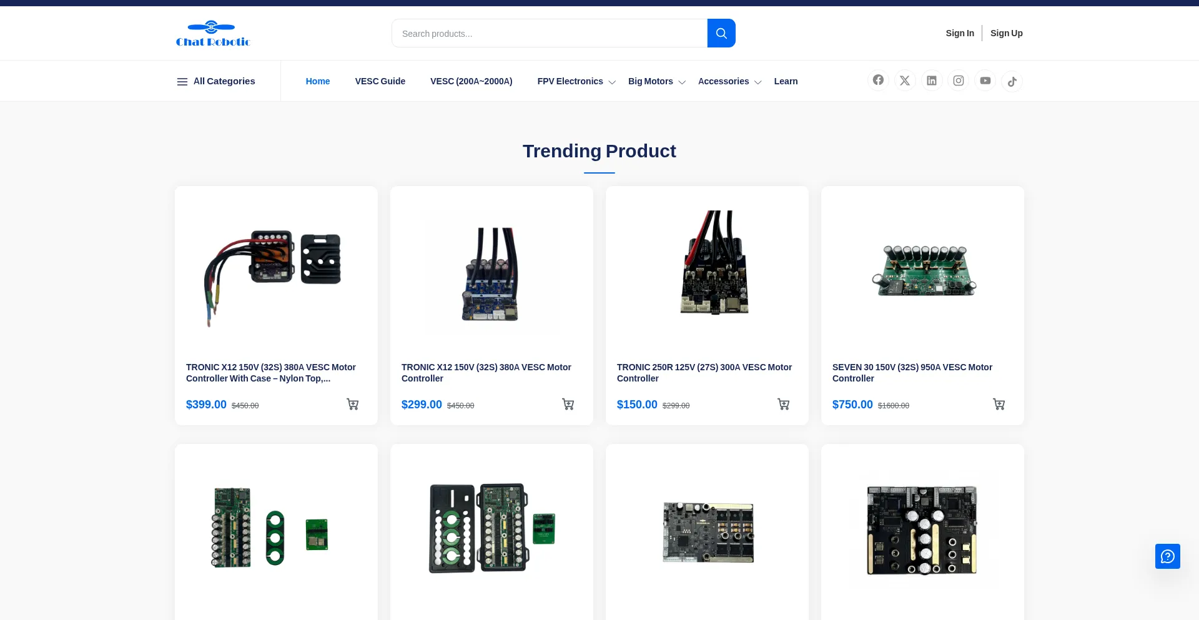Add $399.00 TRONIC X12 with case to cart

coord(353,405)
